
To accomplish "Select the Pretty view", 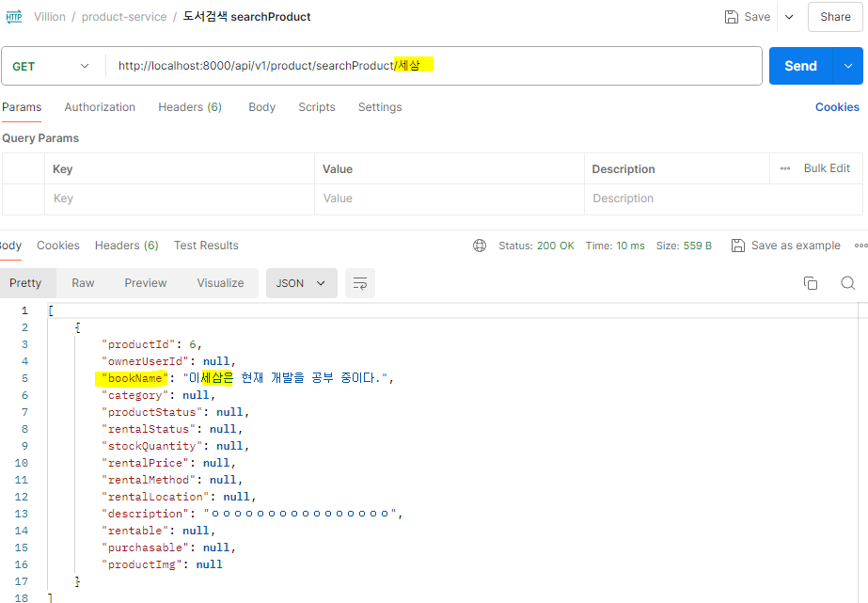I will click(25, 283).
